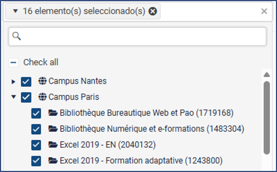This screenshot has width=277, height=172.
Task: Click inside the search input field
Action: [138, 36]
